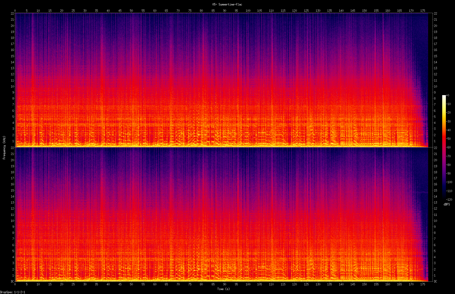Click the "Time (s)" axis label
Screen dimensions: 455x294
click(223, 289)
